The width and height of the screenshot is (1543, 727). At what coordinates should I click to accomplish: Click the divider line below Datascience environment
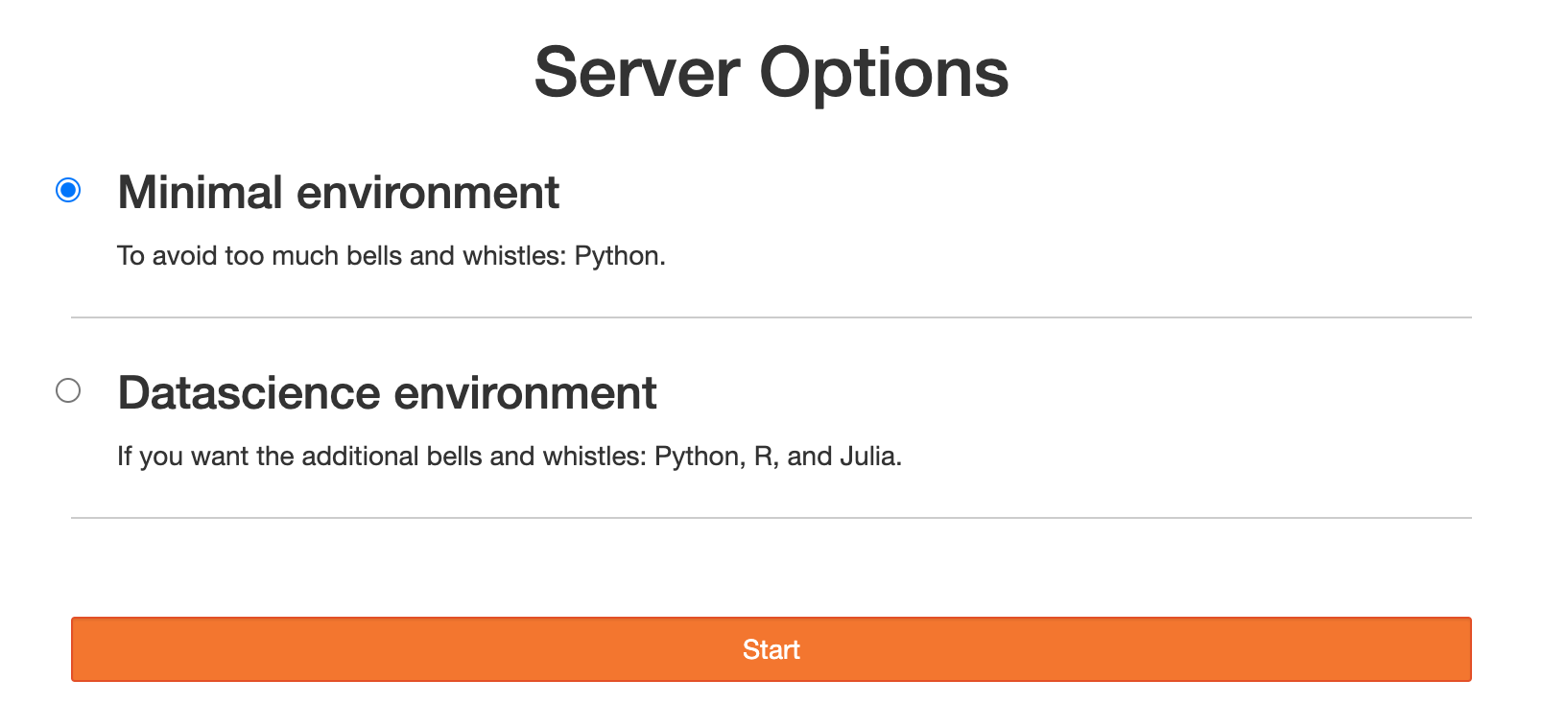(x=771, y=518)
